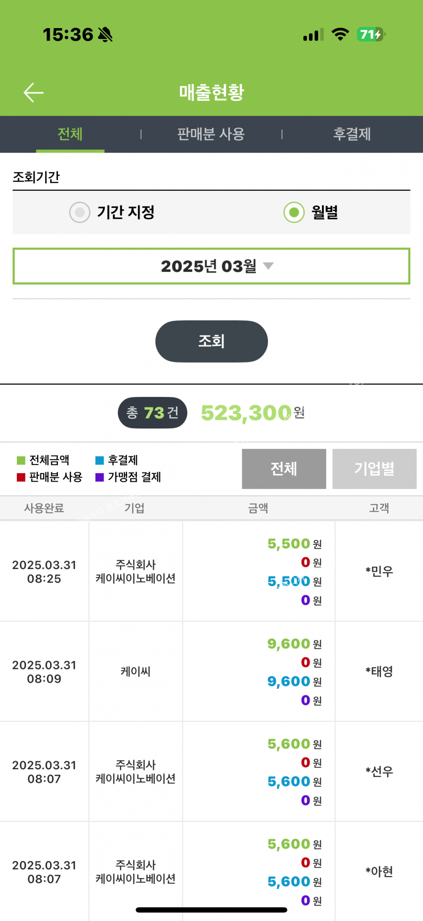The image size is (423, 921).
Task: Switch to the 전체 tab
Action: coord(70,134)
